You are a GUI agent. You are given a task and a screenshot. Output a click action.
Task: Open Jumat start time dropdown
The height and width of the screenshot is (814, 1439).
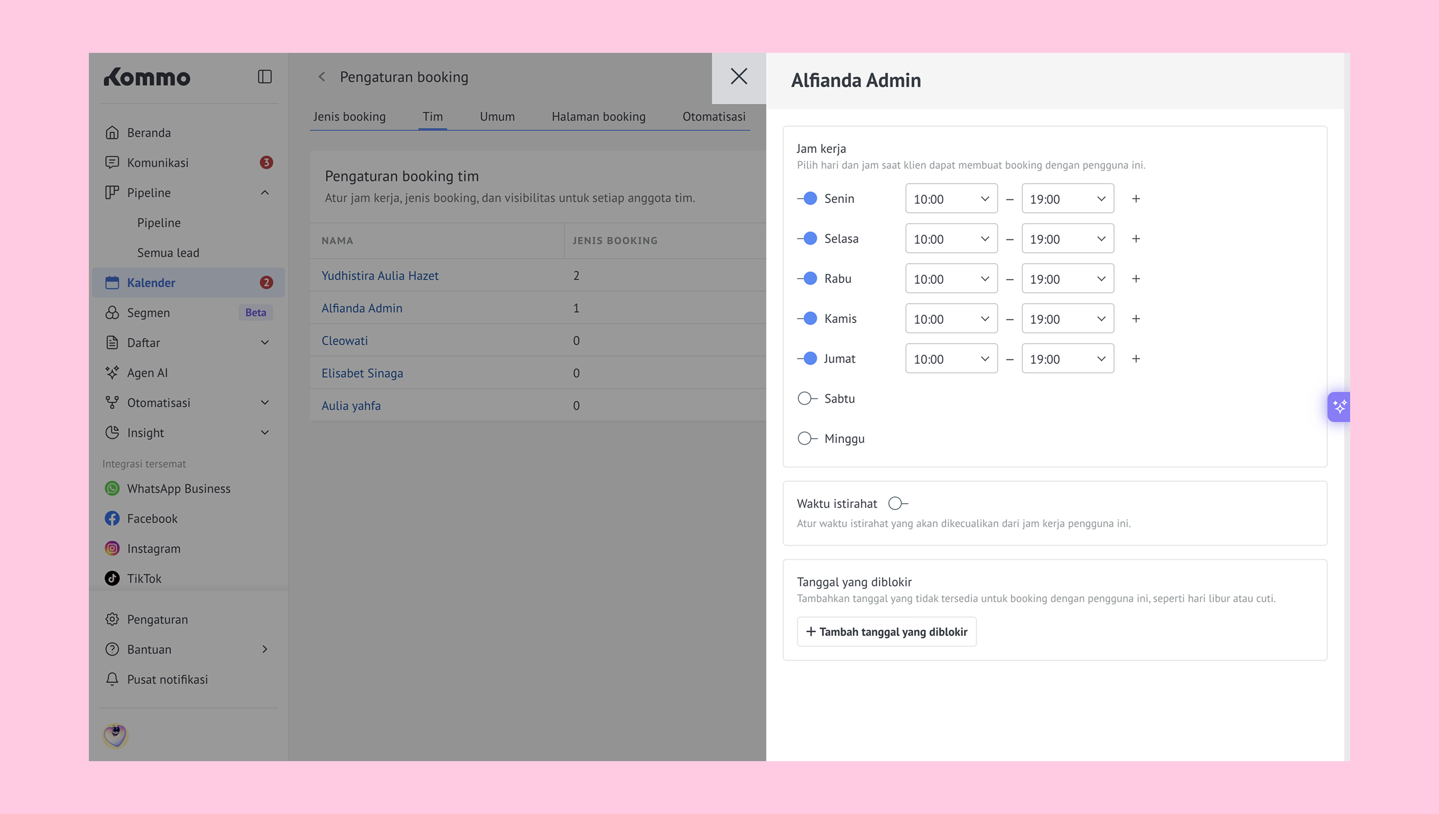[951, 358]
